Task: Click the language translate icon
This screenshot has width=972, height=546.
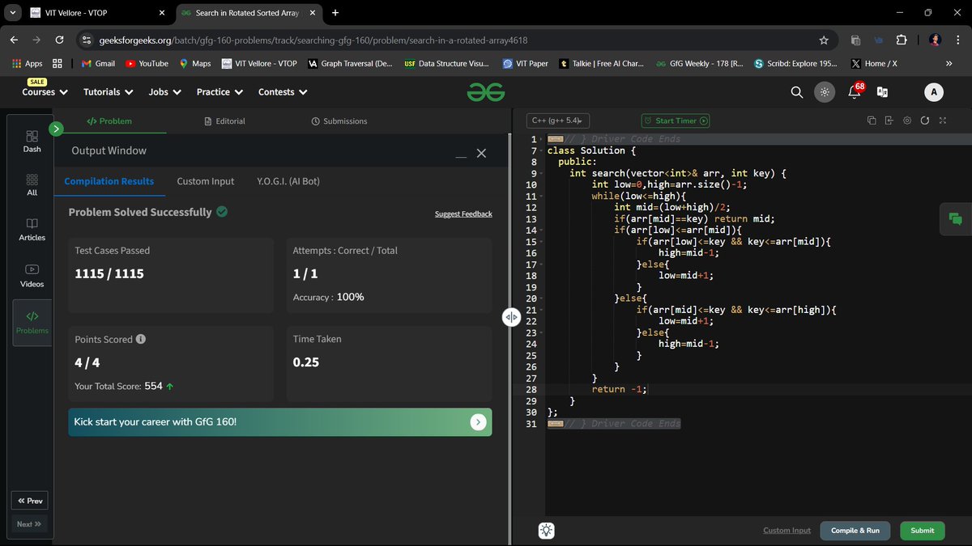Action: click(883, 92)
